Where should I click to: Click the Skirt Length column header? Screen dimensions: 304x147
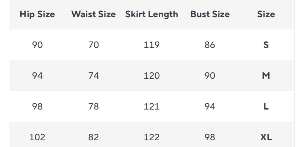click(x=151, y=14)
